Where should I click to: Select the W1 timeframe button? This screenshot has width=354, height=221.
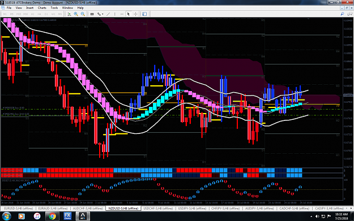pos(53,14)
